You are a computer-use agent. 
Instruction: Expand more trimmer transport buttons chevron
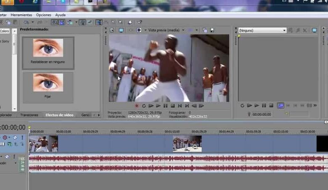(315, 105)
